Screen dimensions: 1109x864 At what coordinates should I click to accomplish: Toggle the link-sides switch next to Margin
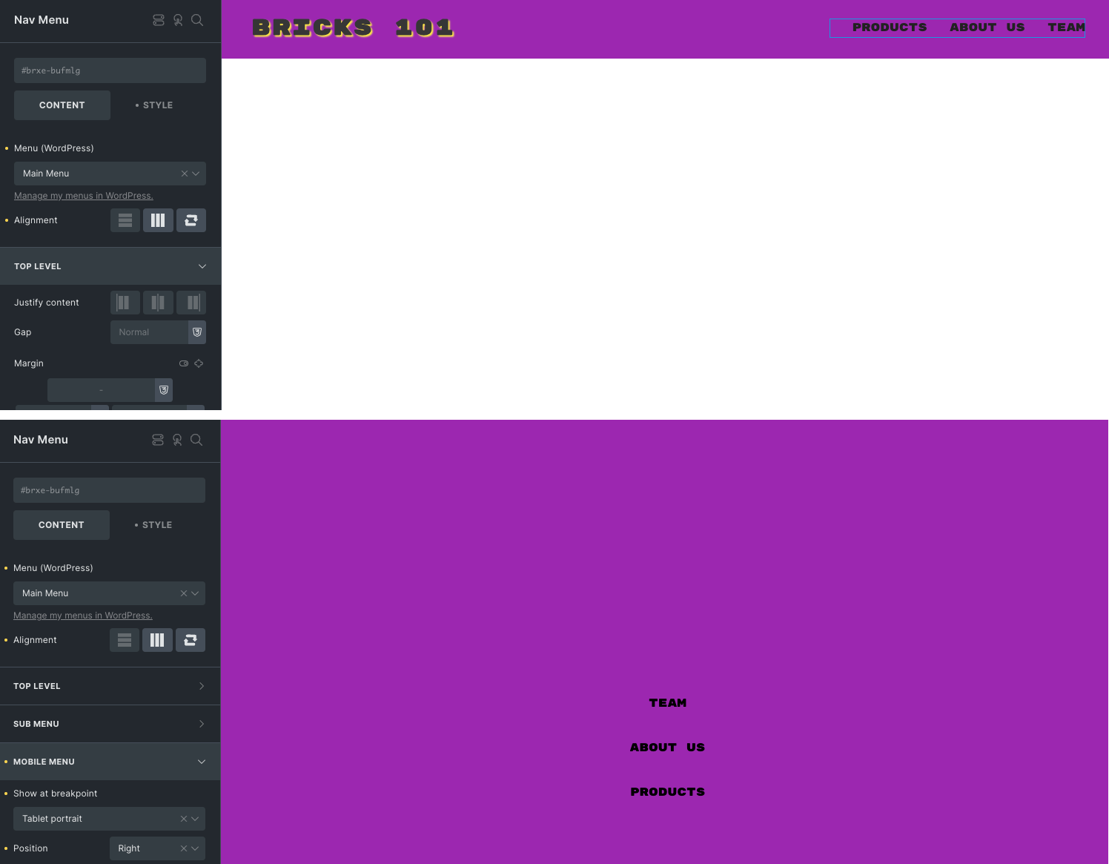coord(184,363)
